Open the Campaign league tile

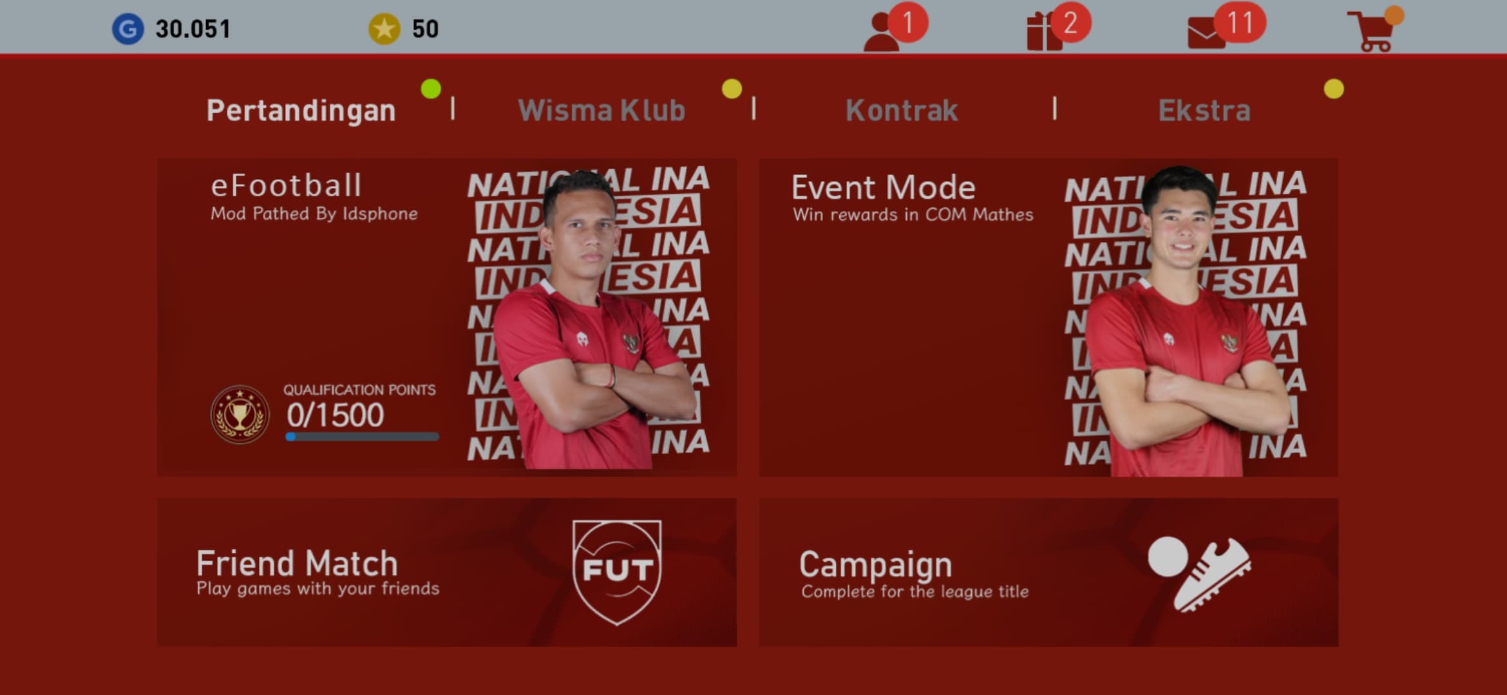click(1048, 572)
